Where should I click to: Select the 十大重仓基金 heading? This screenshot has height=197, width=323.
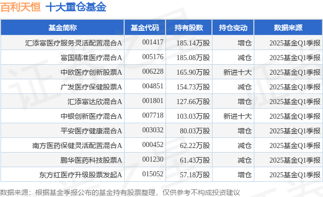(76, 7)
